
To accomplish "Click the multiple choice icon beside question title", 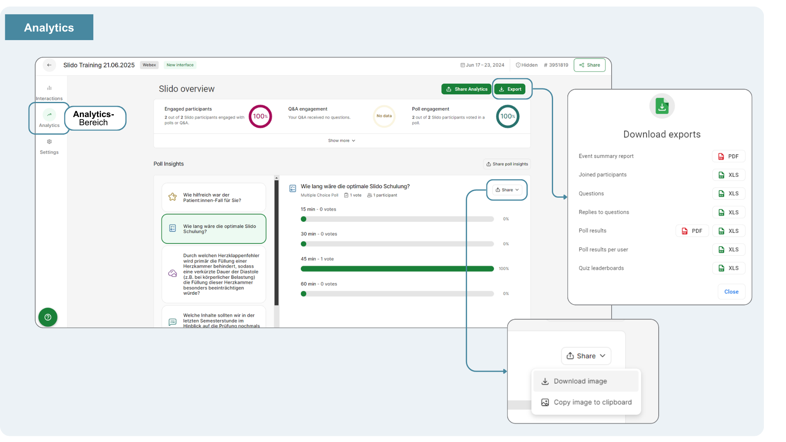I will [293, 188].
